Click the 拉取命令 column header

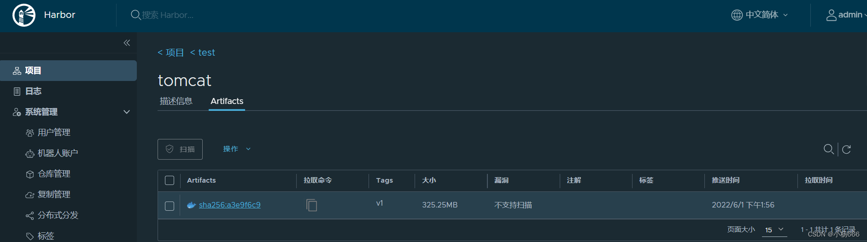click(x=317, y=180)
